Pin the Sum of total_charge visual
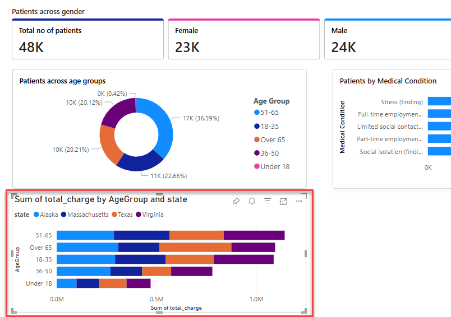Image resolution: width=451 pixels, height=317 pixels. click(x=236, y=201)
